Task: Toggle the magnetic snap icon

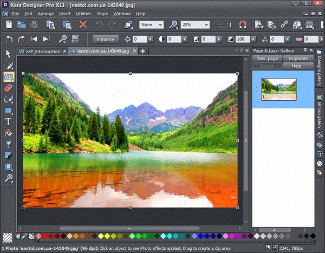Action: [x=243, y=24]
